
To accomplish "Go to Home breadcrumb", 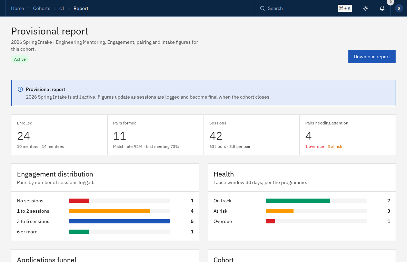I will 17,8.
